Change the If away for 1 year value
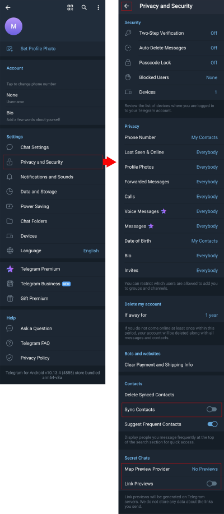Viewport: 224px width, 514px height. pos(212,315)
